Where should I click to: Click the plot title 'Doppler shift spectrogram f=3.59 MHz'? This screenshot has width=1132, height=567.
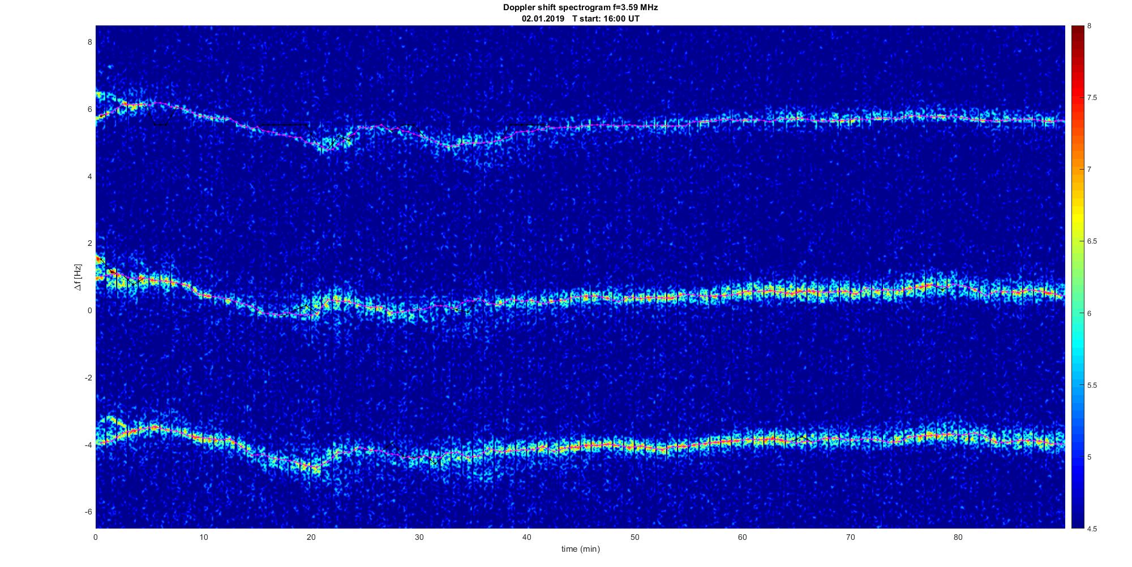580,8
